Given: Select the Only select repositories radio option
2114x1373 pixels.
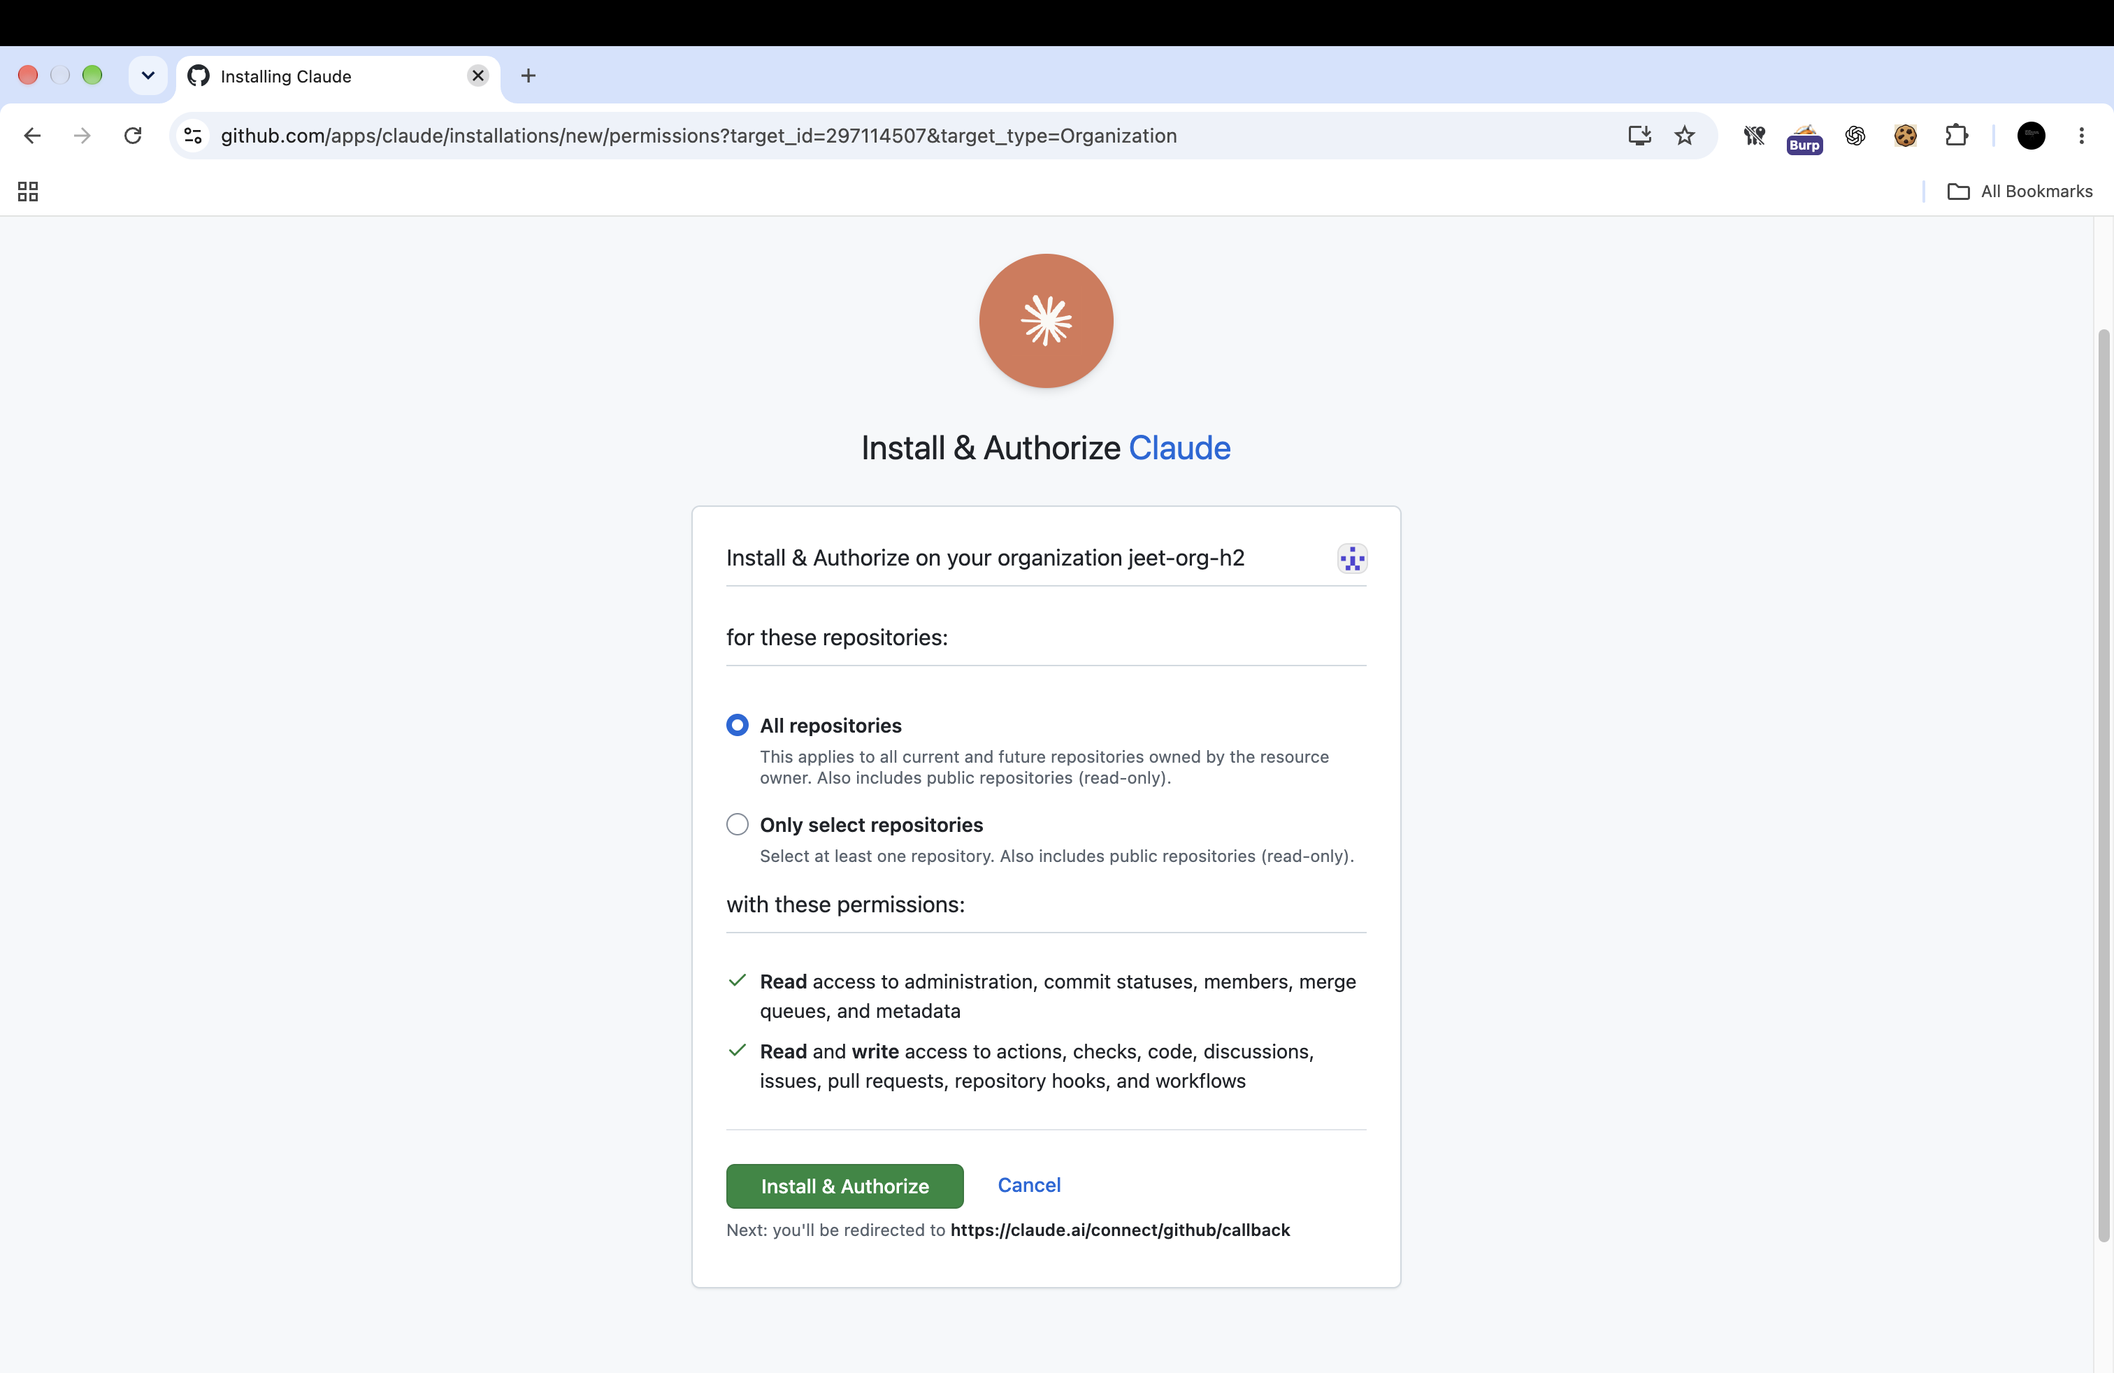Looking at the screenshot, I should (x=738, y=824).
